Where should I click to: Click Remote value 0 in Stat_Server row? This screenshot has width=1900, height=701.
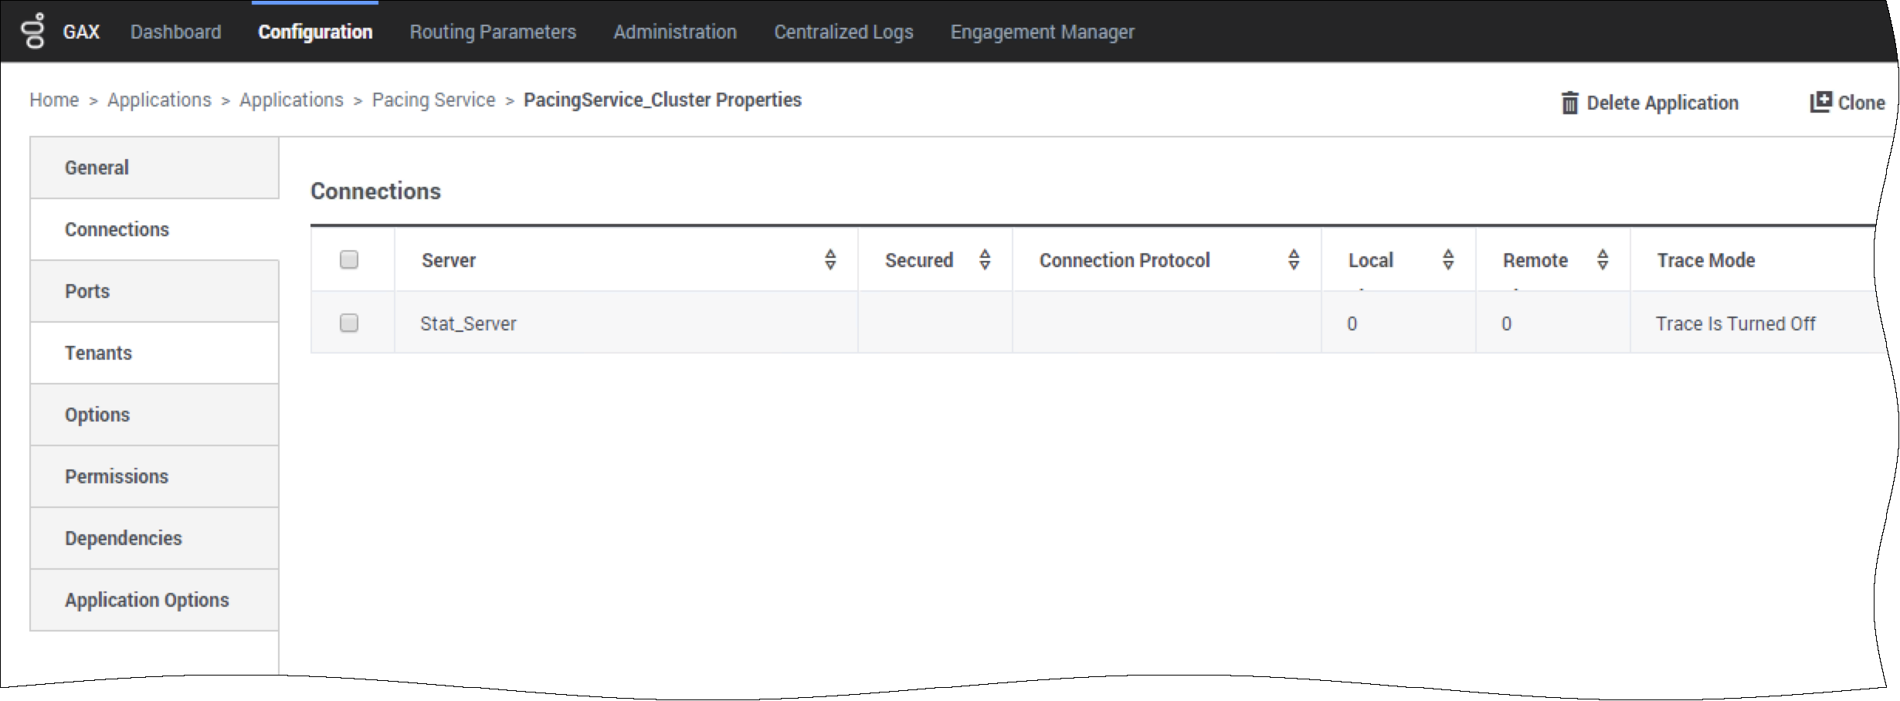(x=1506, y=323)
